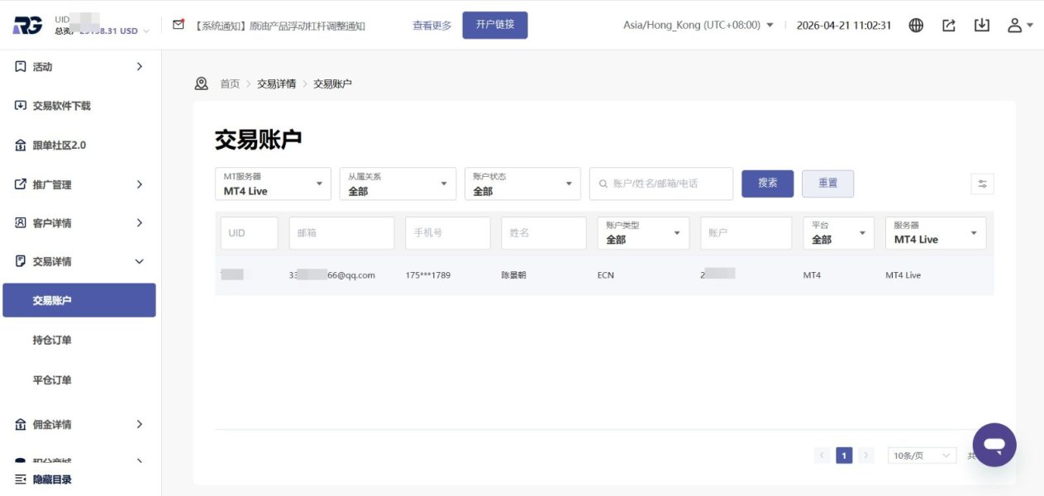
Task: Change the timezone Asia/Hong_Kong selector
Action: click(x=698, y=25)
